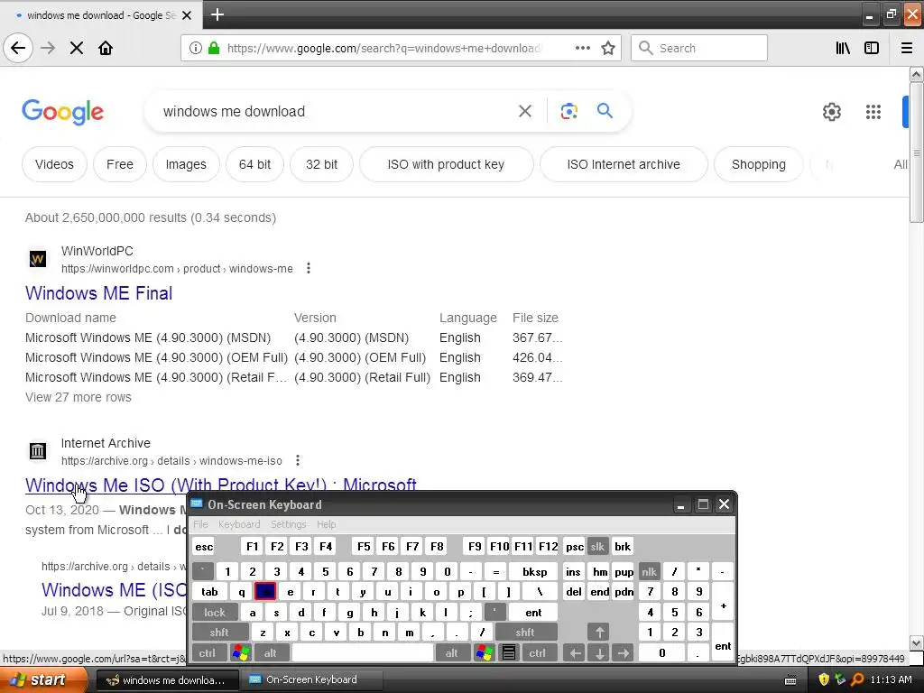The height and width of the screenshot is (693, 924).
Task: Toggle the nlk num lock key
Action: [x=650, y=571]
